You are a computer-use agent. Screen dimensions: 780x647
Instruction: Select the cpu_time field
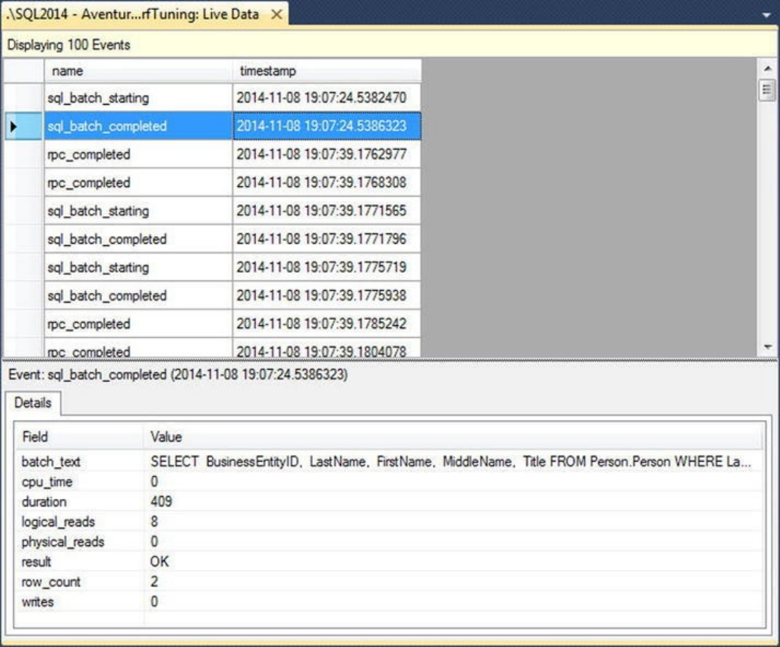[x=47, y=482]
